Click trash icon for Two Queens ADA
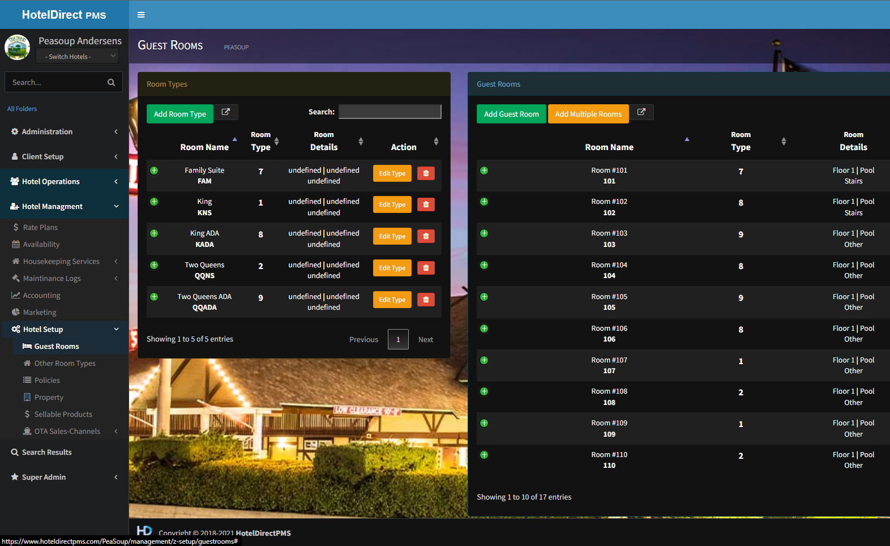The height and width of the screenshot is (546, 890). [x=426, y=300]
